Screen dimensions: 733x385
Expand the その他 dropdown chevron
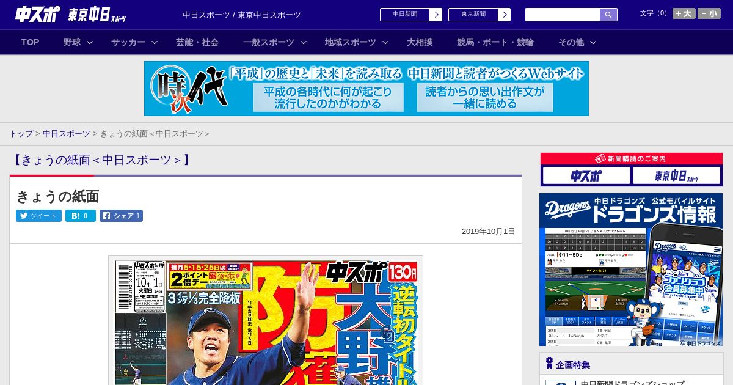593,42
